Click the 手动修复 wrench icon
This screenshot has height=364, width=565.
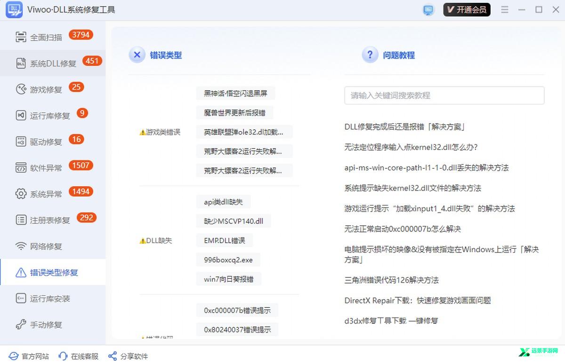21,324
